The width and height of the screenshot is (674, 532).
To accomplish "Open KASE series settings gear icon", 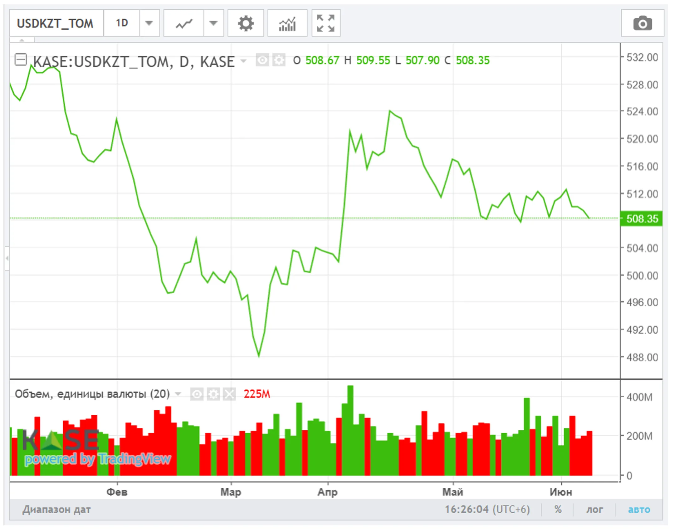I will pyautogui.click(x=279, y=60).
